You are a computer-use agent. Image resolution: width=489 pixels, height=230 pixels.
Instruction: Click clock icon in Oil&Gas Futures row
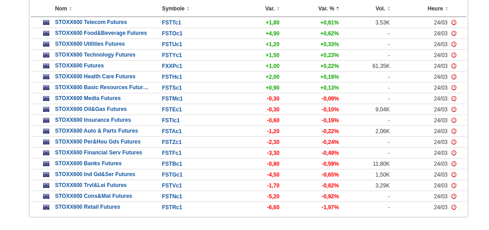point(454,109)
